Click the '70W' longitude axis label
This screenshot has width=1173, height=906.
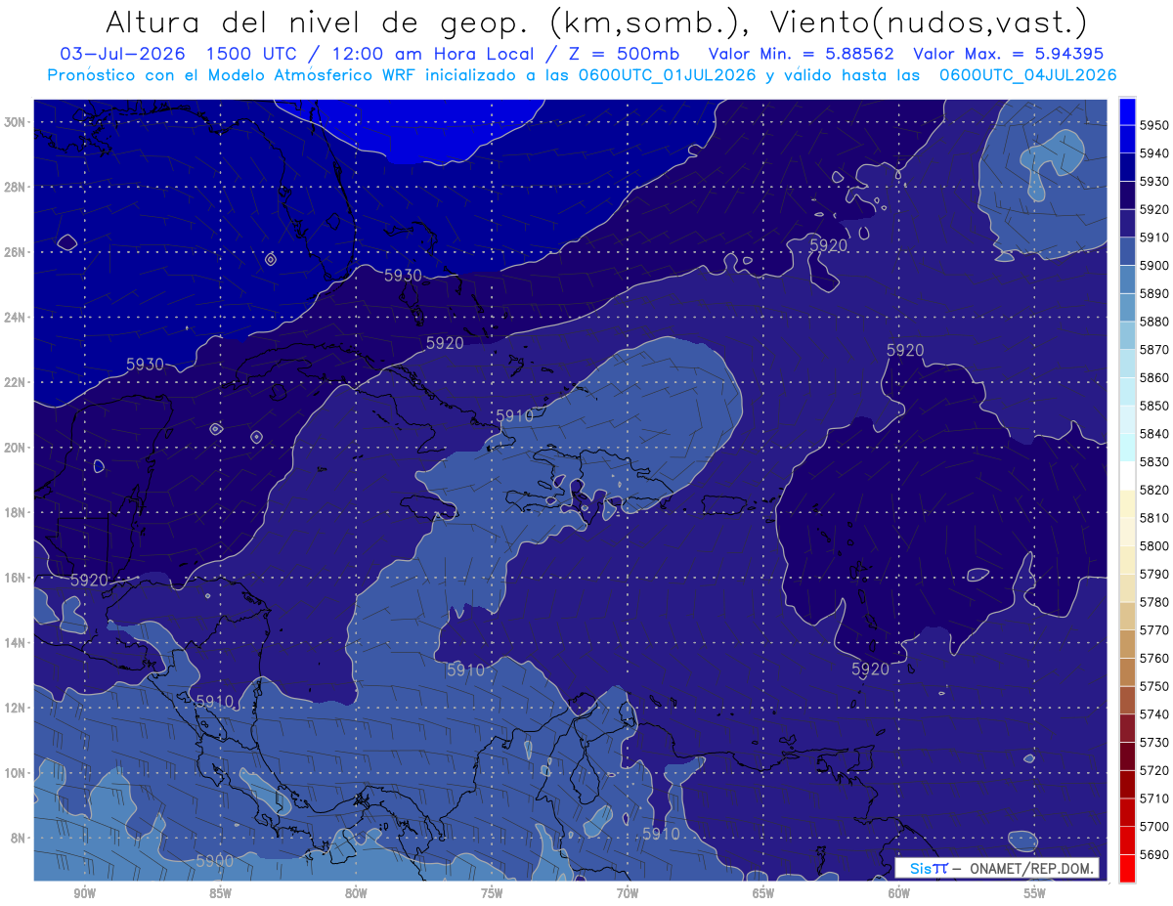[628, 892]
